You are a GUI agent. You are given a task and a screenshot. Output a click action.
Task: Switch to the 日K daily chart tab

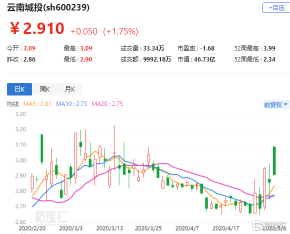click(x=19, y=89)
